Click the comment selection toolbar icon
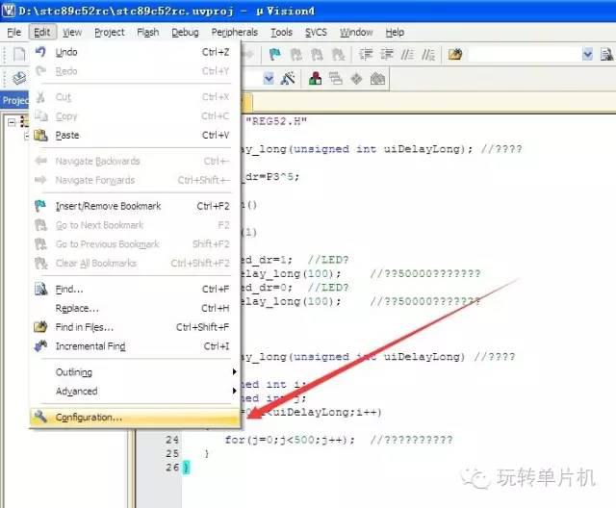 point(407,54)
